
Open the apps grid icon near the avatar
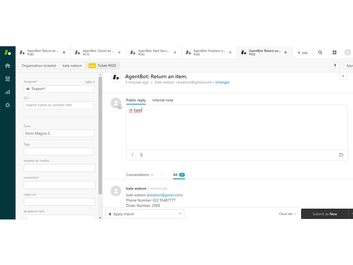(334, 52)
